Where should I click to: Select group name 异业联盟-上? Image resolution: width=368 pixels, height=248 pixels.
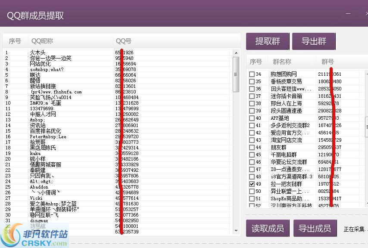click(x=290, y=191)
